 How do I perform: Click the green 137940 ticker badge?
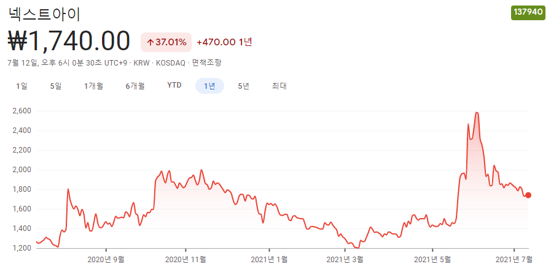[x=528, y=13]
